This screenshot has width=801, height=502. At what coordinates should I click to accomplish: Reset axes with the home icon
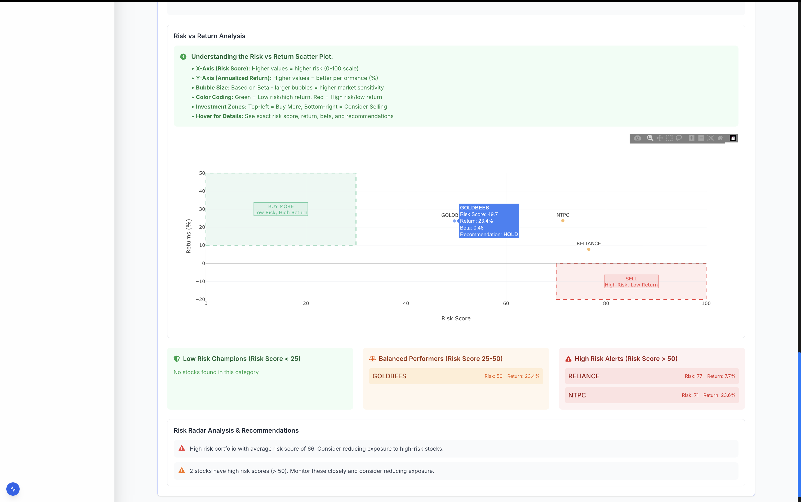pos(720,138)
